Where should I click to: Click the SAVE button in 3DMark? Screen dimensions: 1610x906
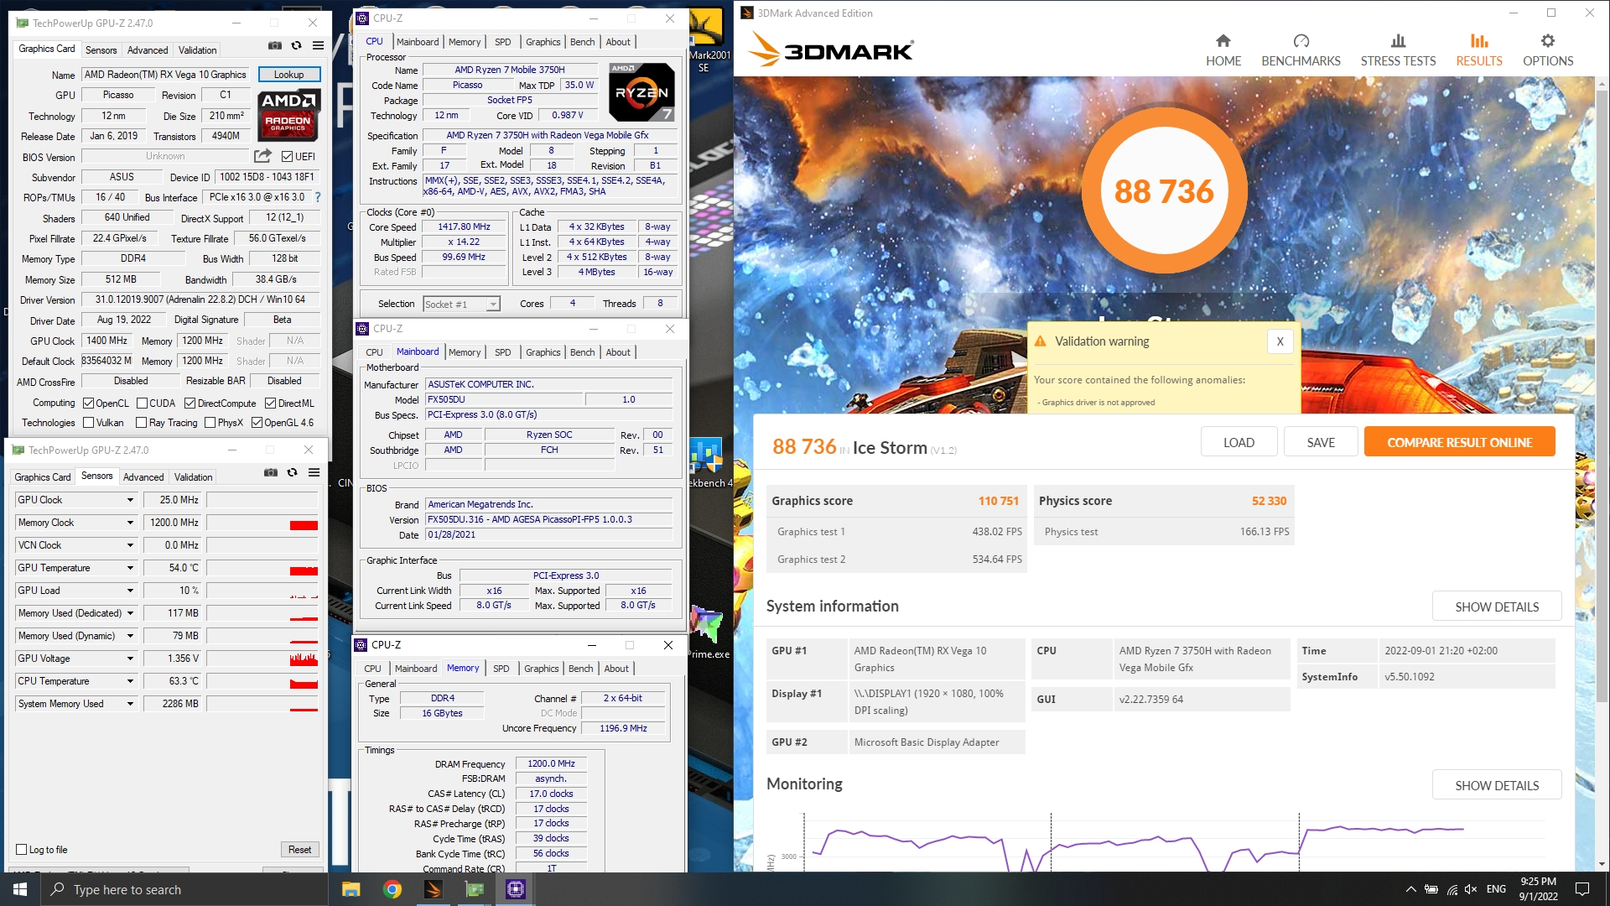pyautogui.click(x=1321, y=442)
